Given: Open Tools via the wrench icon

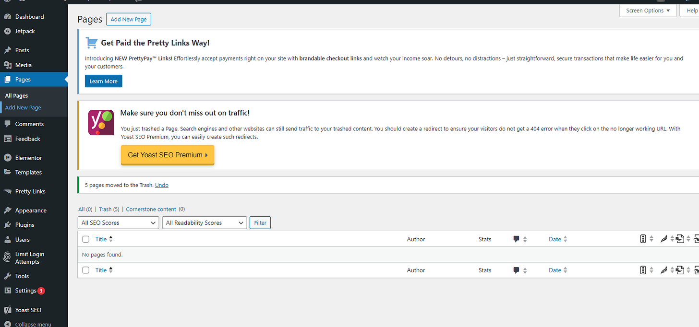Looking at the screenshot, I should (x=7, y=276).
